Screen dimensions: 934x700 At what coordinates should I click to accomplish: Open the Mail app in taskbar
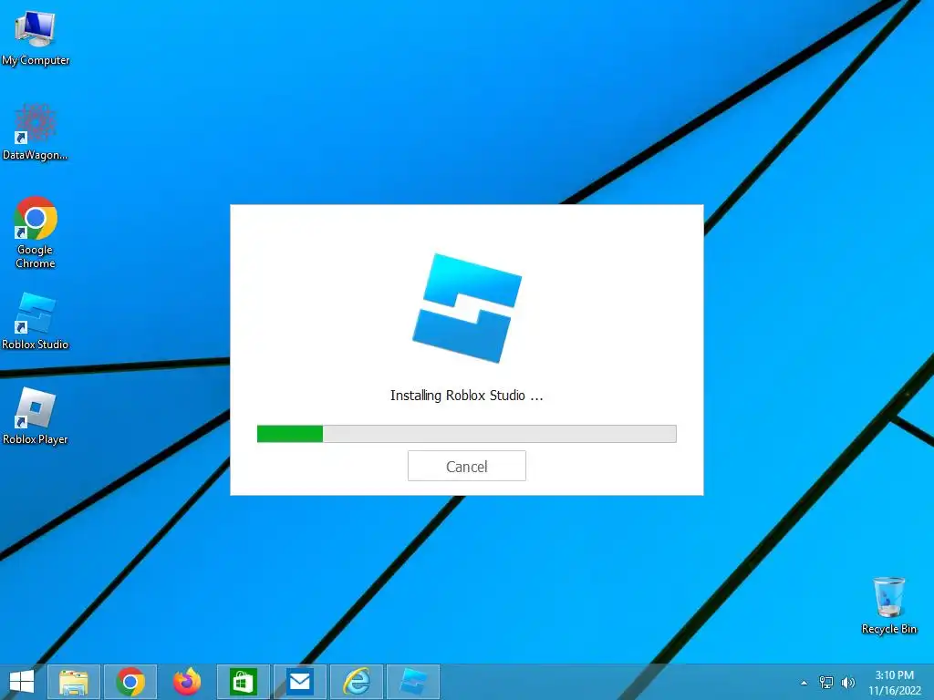(x=299, y=682)
